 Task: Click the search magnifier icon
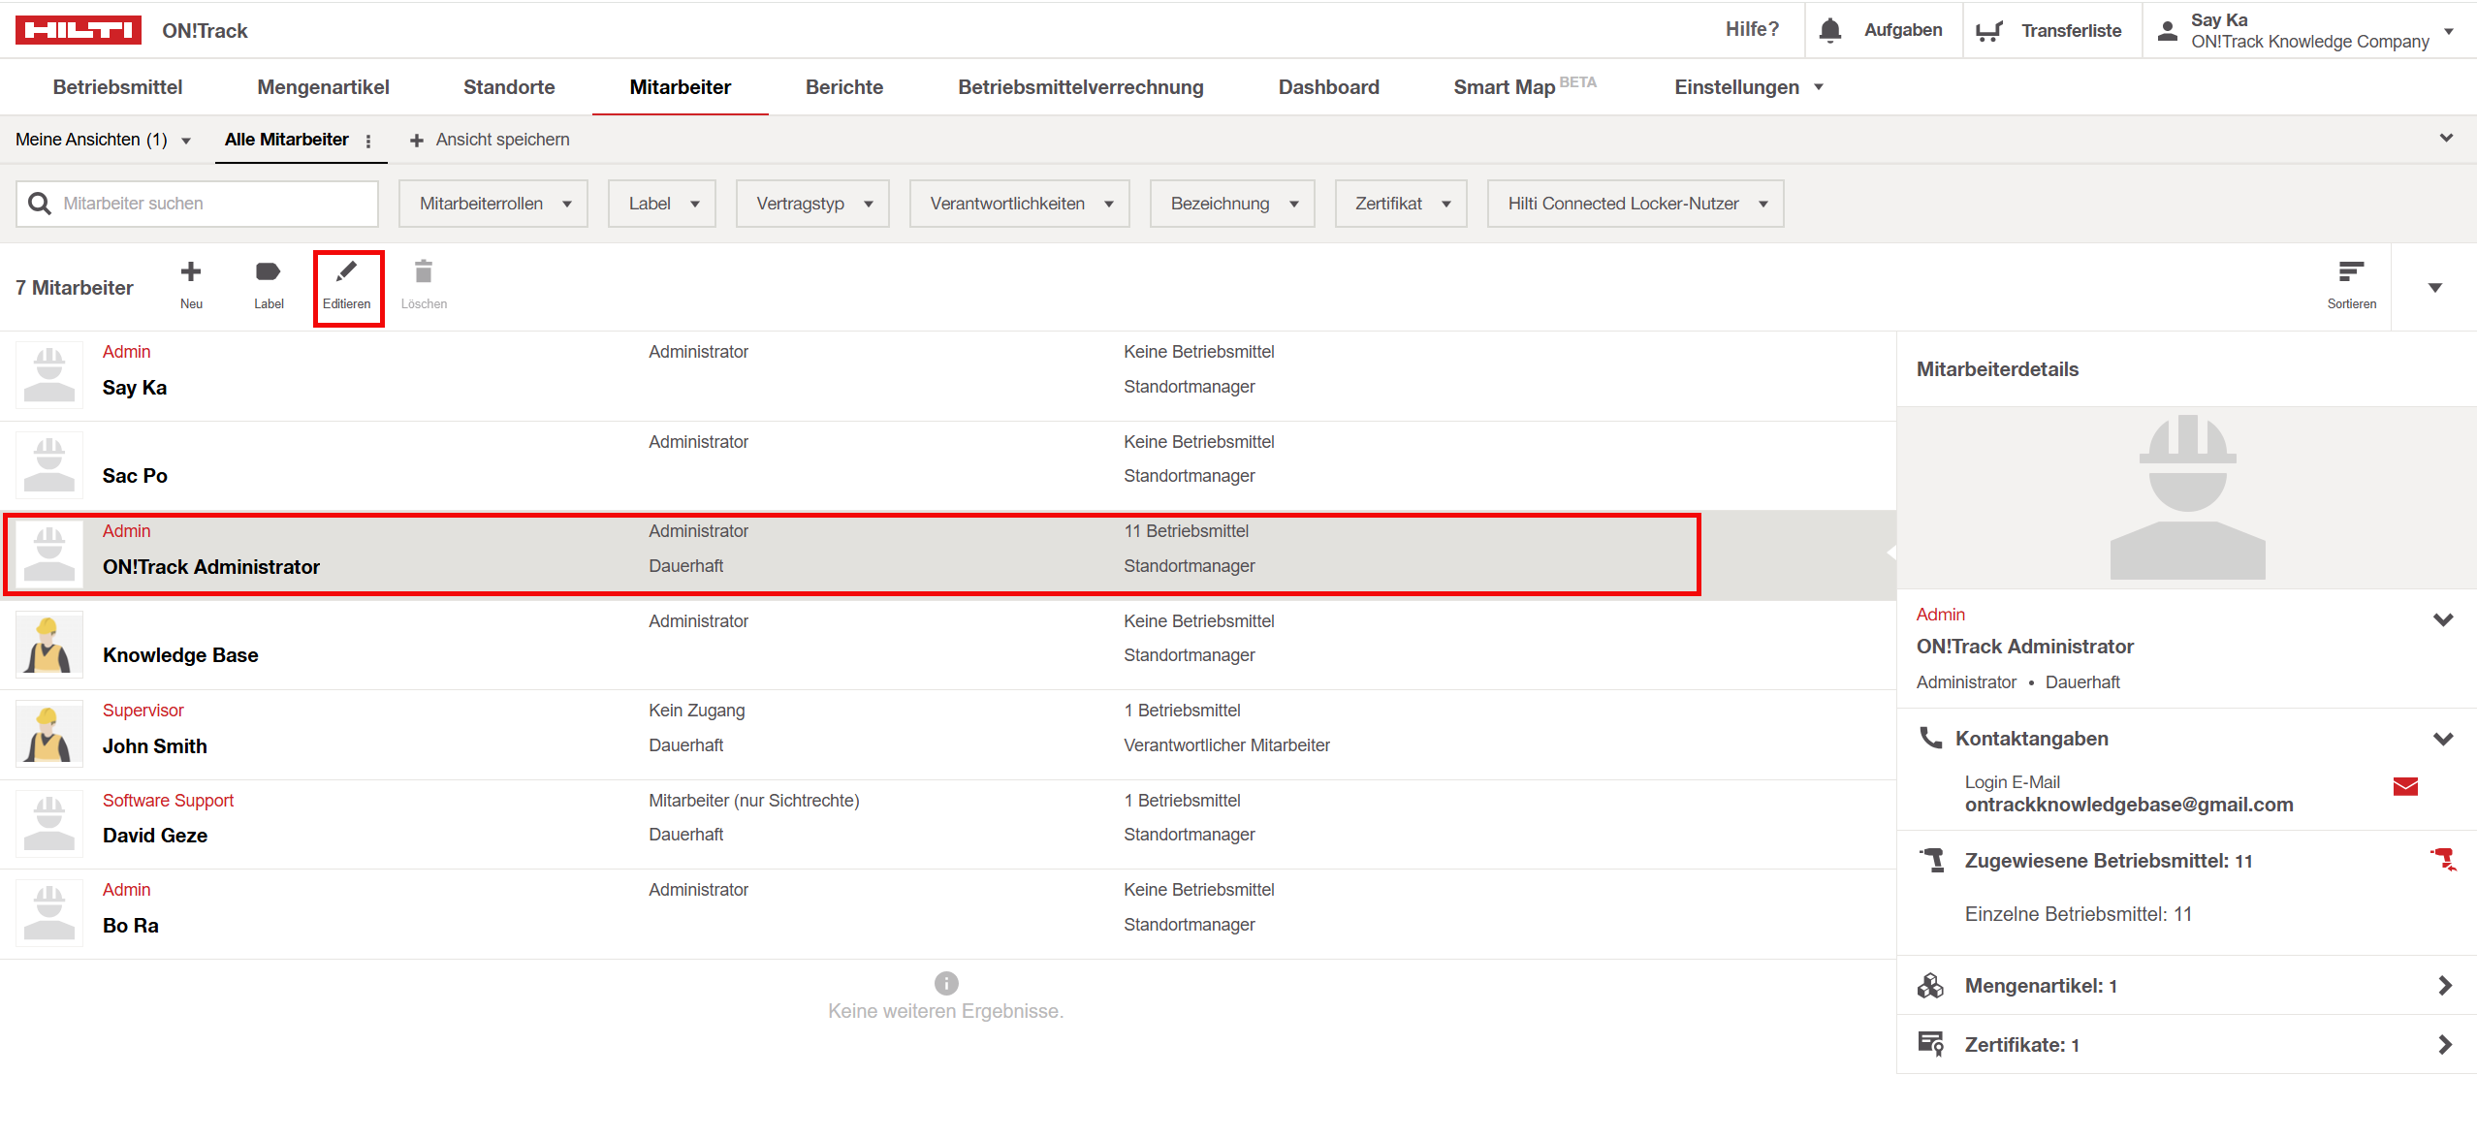[40, 204]
